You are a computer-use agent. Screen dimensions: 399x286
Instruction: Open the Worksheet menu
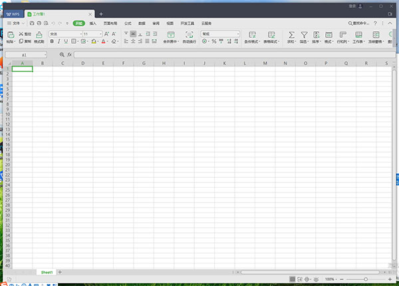point(359,37)
